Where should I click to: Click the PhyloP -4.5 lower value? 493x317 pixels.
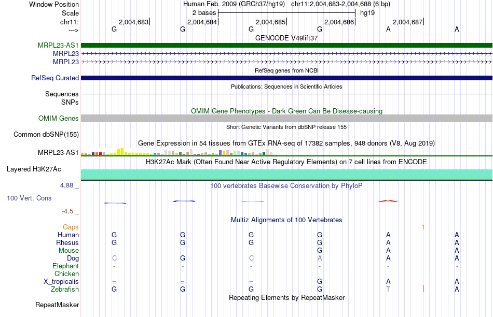(67, 211)
